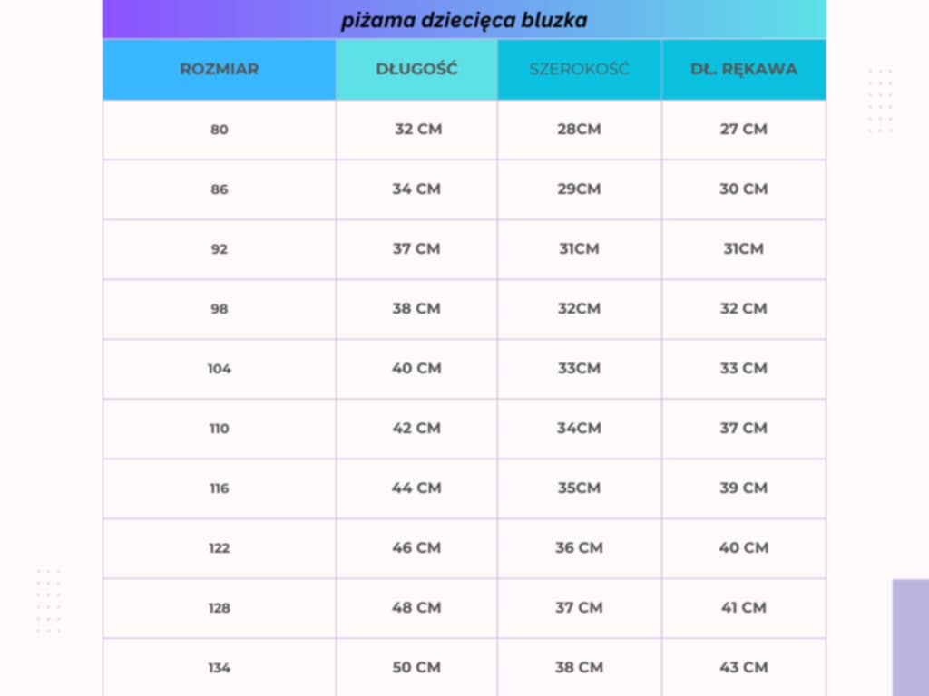Select the 37 CM length for size 92
This screenshot has height=696, width=929.
pyautogui.click(x=416, y=248)
